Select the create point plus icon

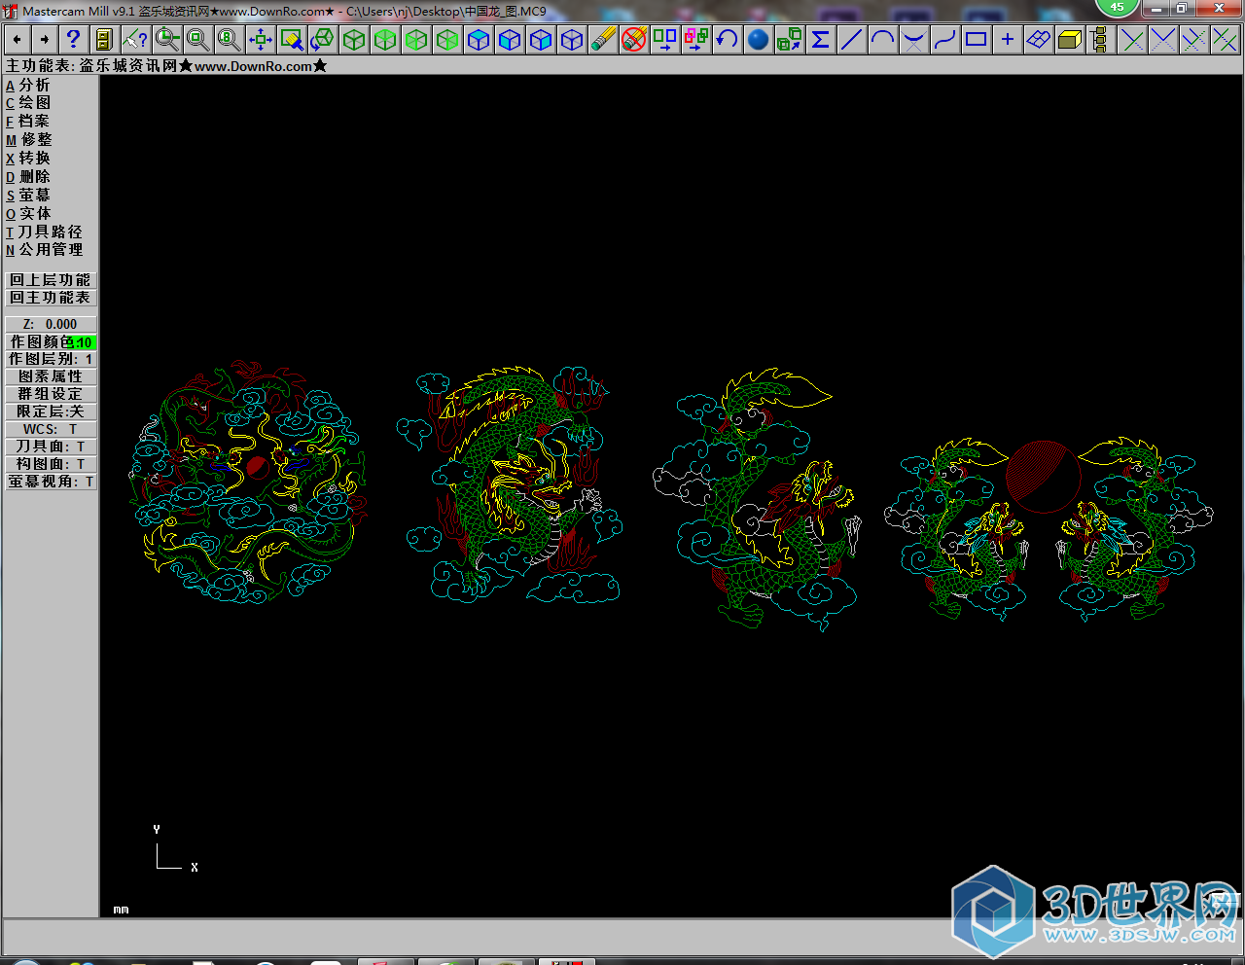(1008, 39)
